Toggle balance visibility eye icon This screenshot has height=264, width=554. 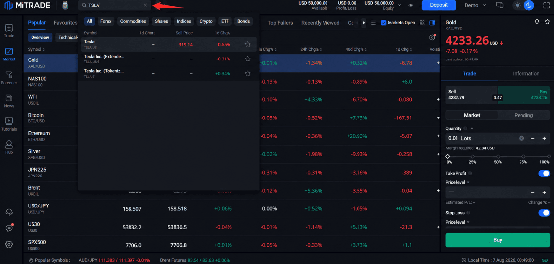tap(410, 5)
